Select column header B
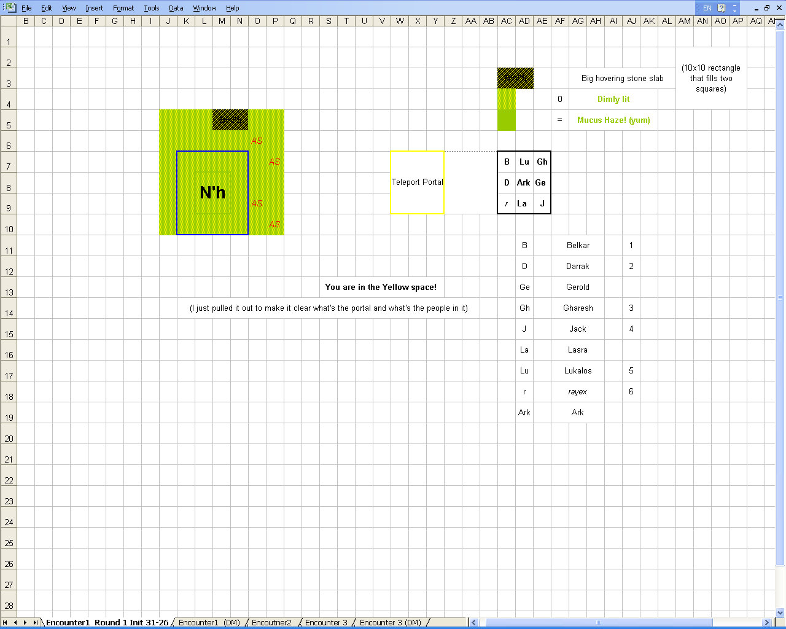This screenshot has height=629, width=786. 26,21
